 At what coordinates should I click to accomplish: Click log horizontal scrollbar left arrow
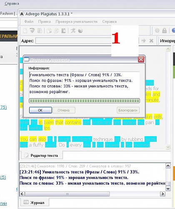tap(22, 194)
